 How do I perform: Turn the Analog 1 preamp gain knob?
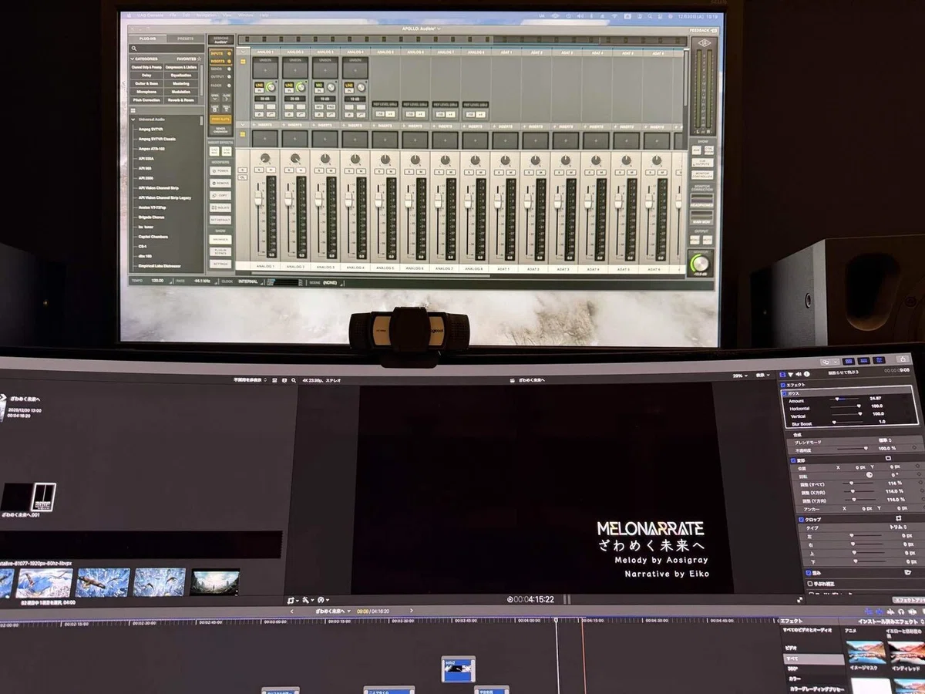[270, 86]
